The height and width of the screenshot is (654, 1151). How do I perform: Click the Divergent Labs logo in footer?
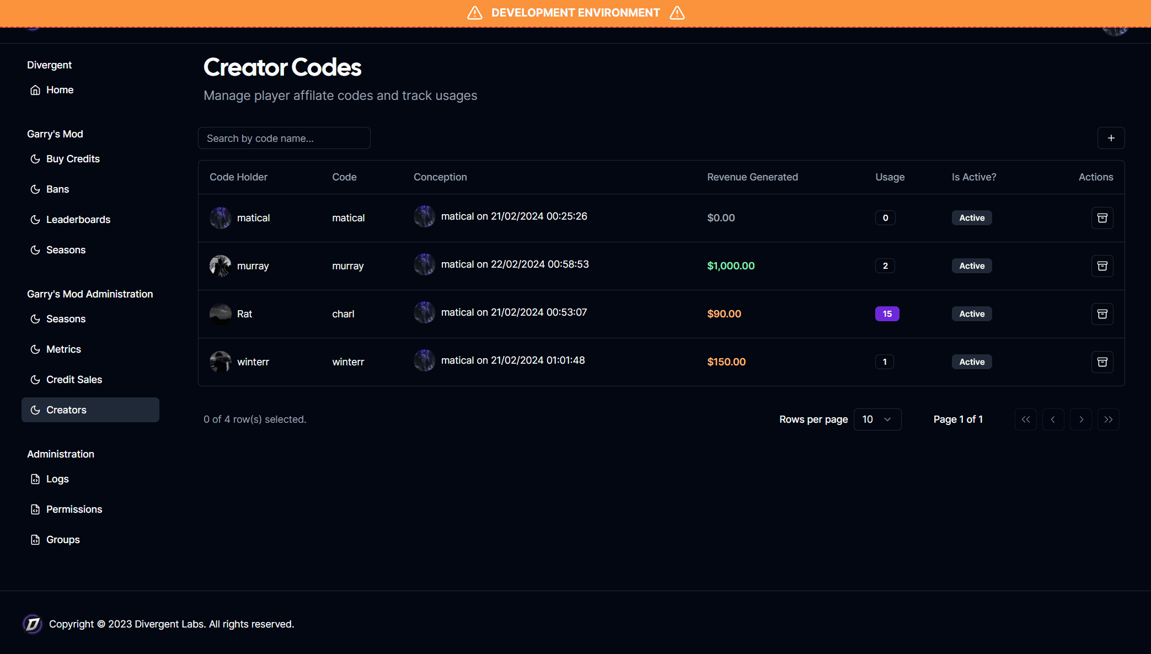click(32, 624)
